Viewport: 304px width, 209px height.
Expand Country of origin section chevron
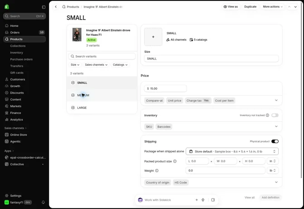(x=276, y=182)
